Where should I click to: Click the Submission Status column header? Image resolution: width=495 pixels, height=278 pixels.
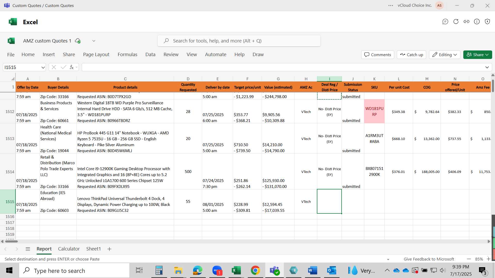pos(353,87)
